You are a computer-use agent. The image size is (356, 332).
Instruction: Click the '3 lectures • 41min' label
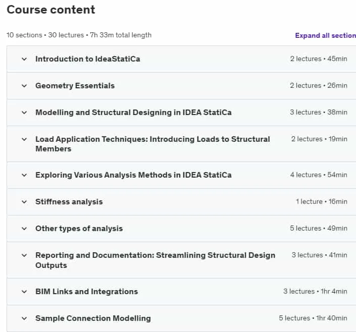320,255
